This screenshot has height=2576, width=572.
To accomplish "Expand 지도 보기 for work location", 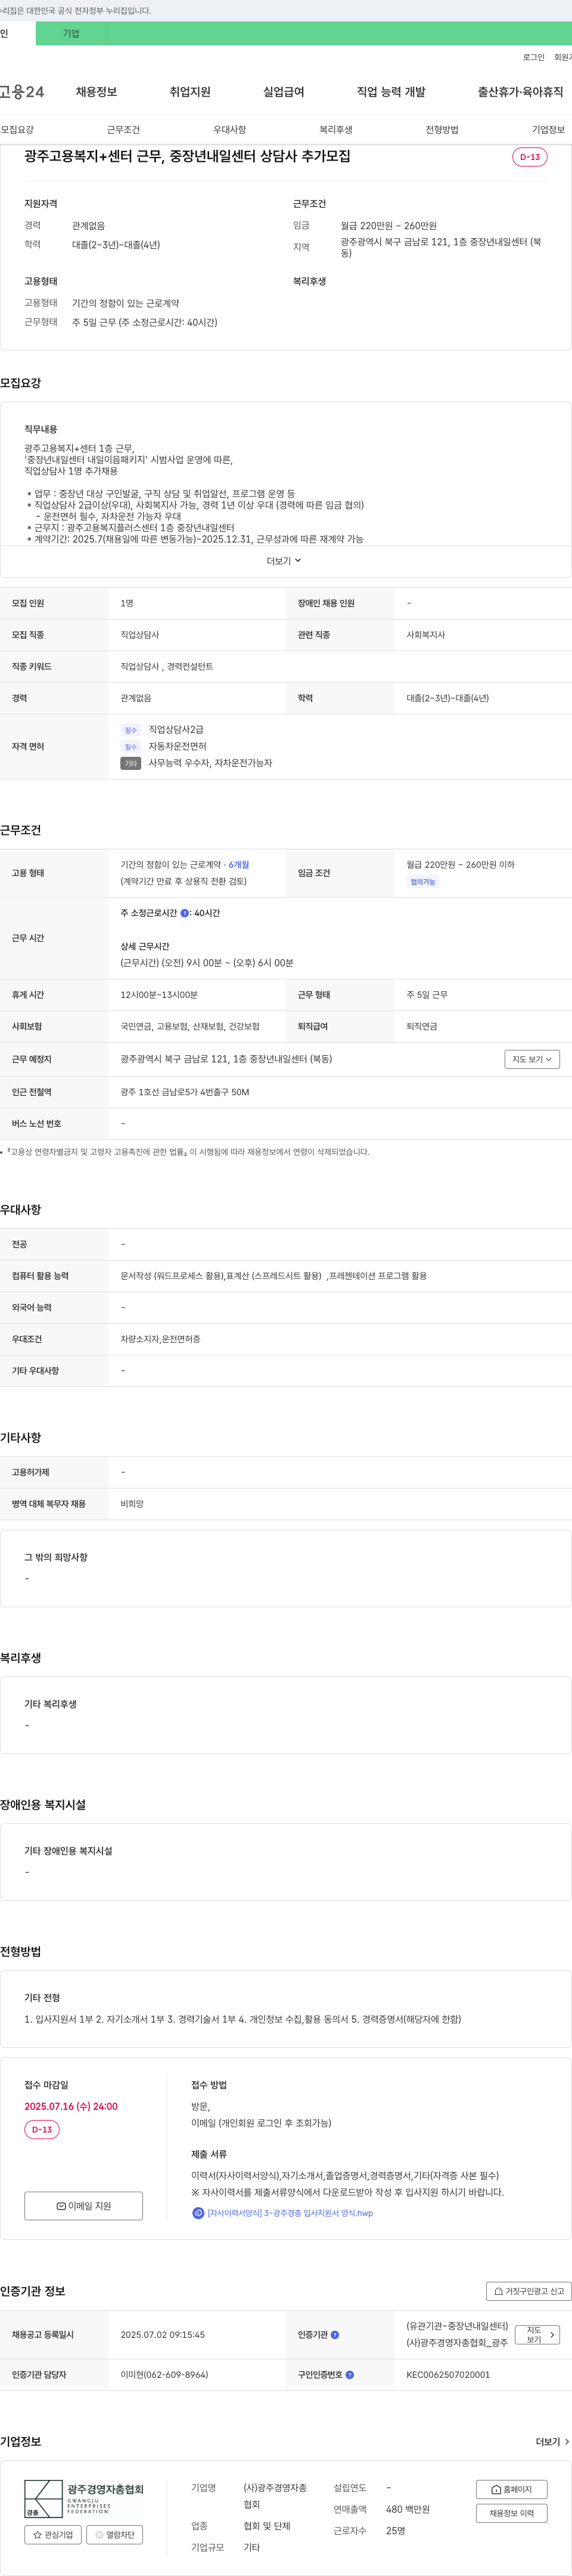I will [531, 1059].
